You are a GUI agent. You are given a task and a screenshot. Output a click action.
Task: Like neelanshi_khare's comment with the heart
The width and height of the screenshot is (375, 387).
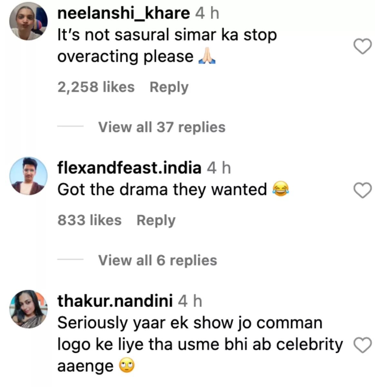point(362,46)
